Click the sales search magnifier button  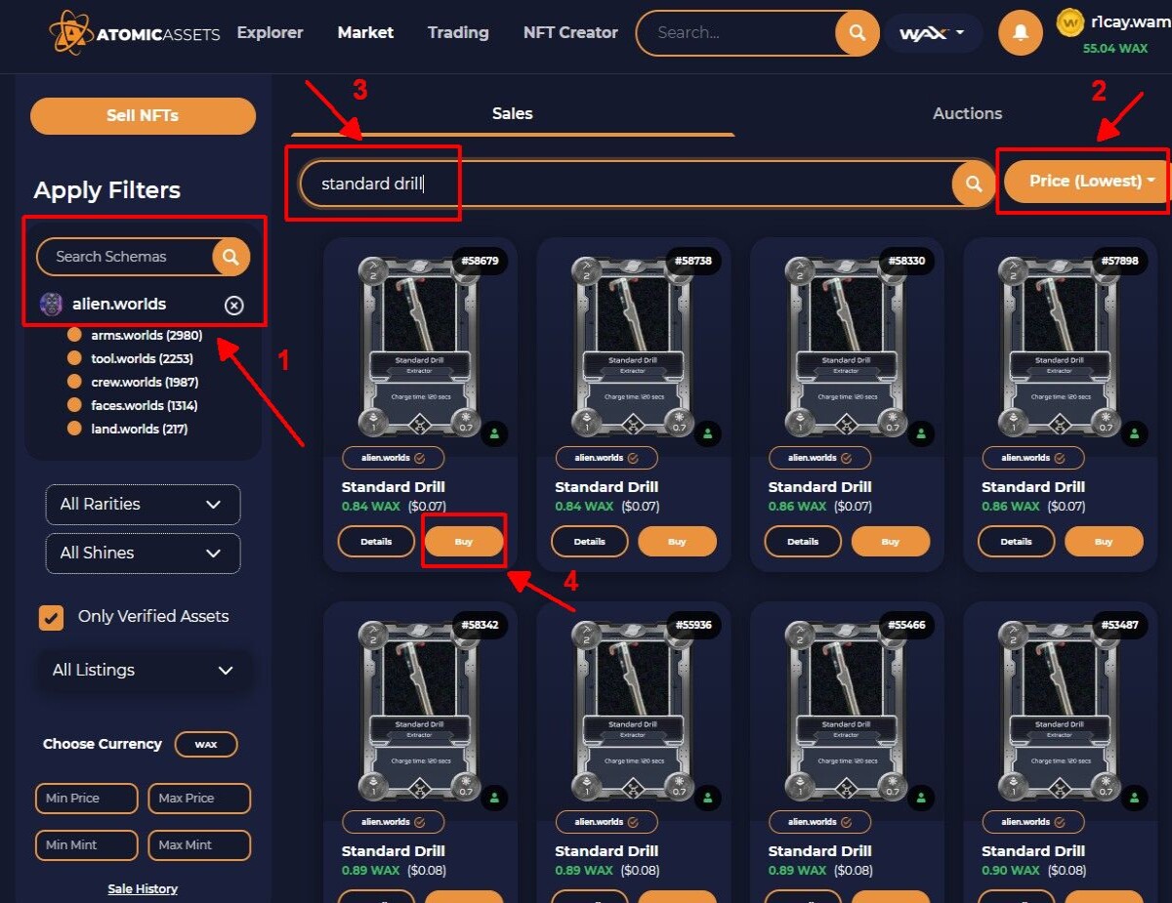pyautogui.click(x=973, y=184)
